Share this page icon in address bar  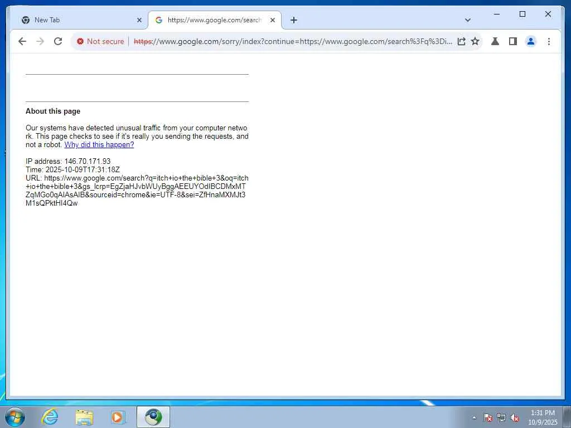pyautogui.click(x=461, y=41)
